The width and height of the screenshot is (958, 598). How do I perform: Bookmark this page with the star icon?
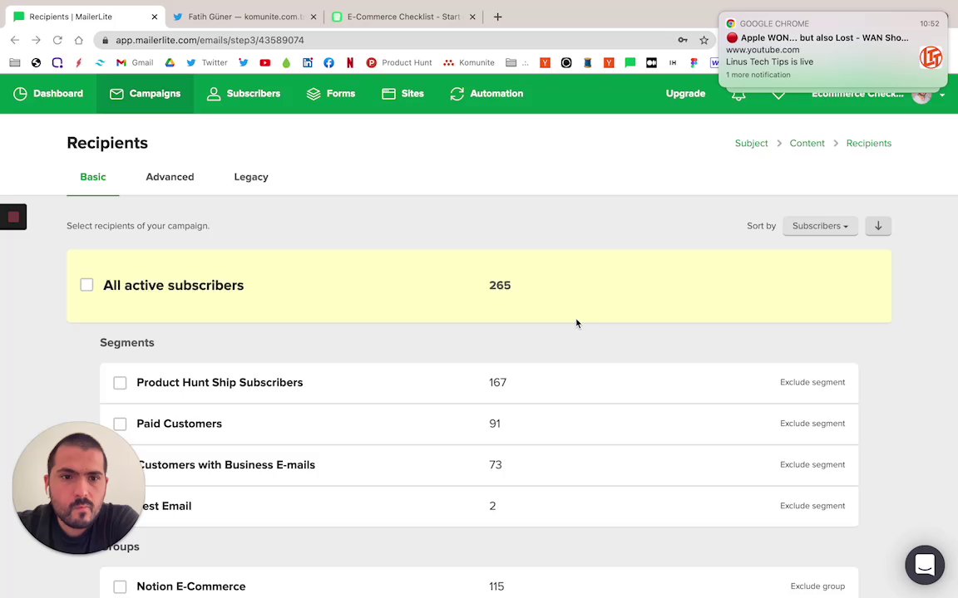click(704, 40)
